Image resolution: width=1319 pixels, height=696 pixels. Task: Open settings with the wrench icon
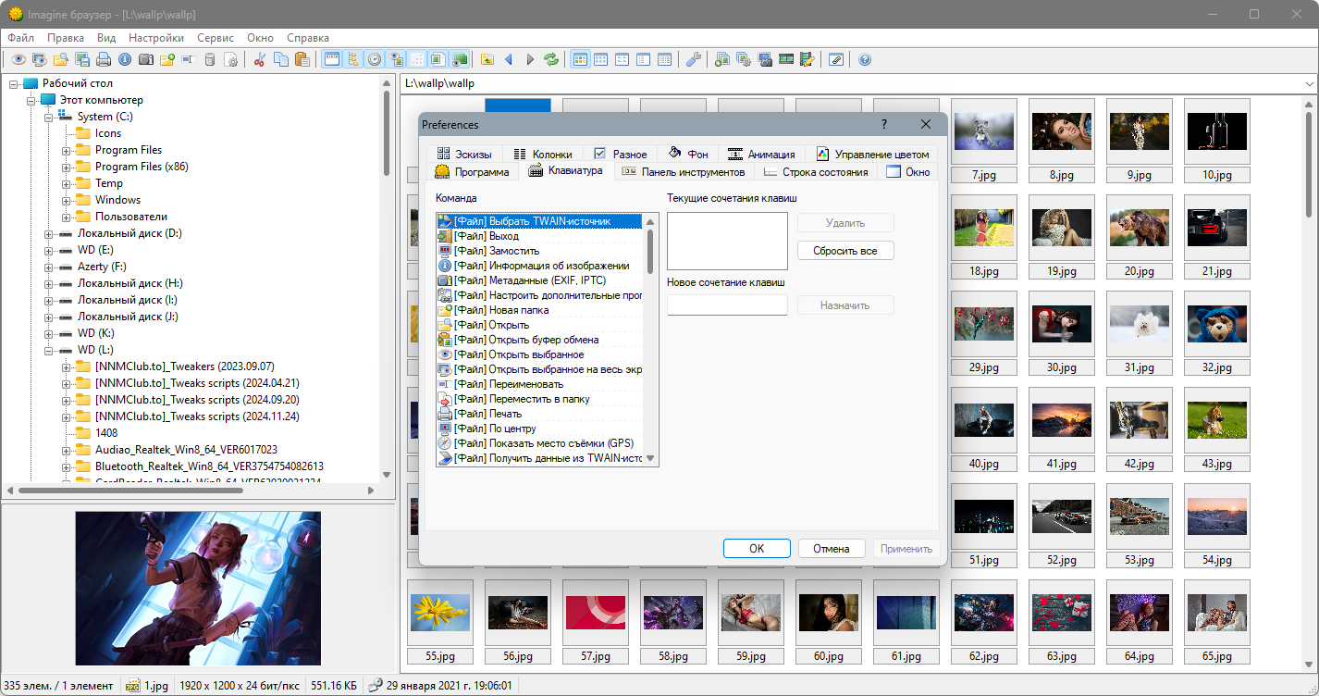click(693, 59)
